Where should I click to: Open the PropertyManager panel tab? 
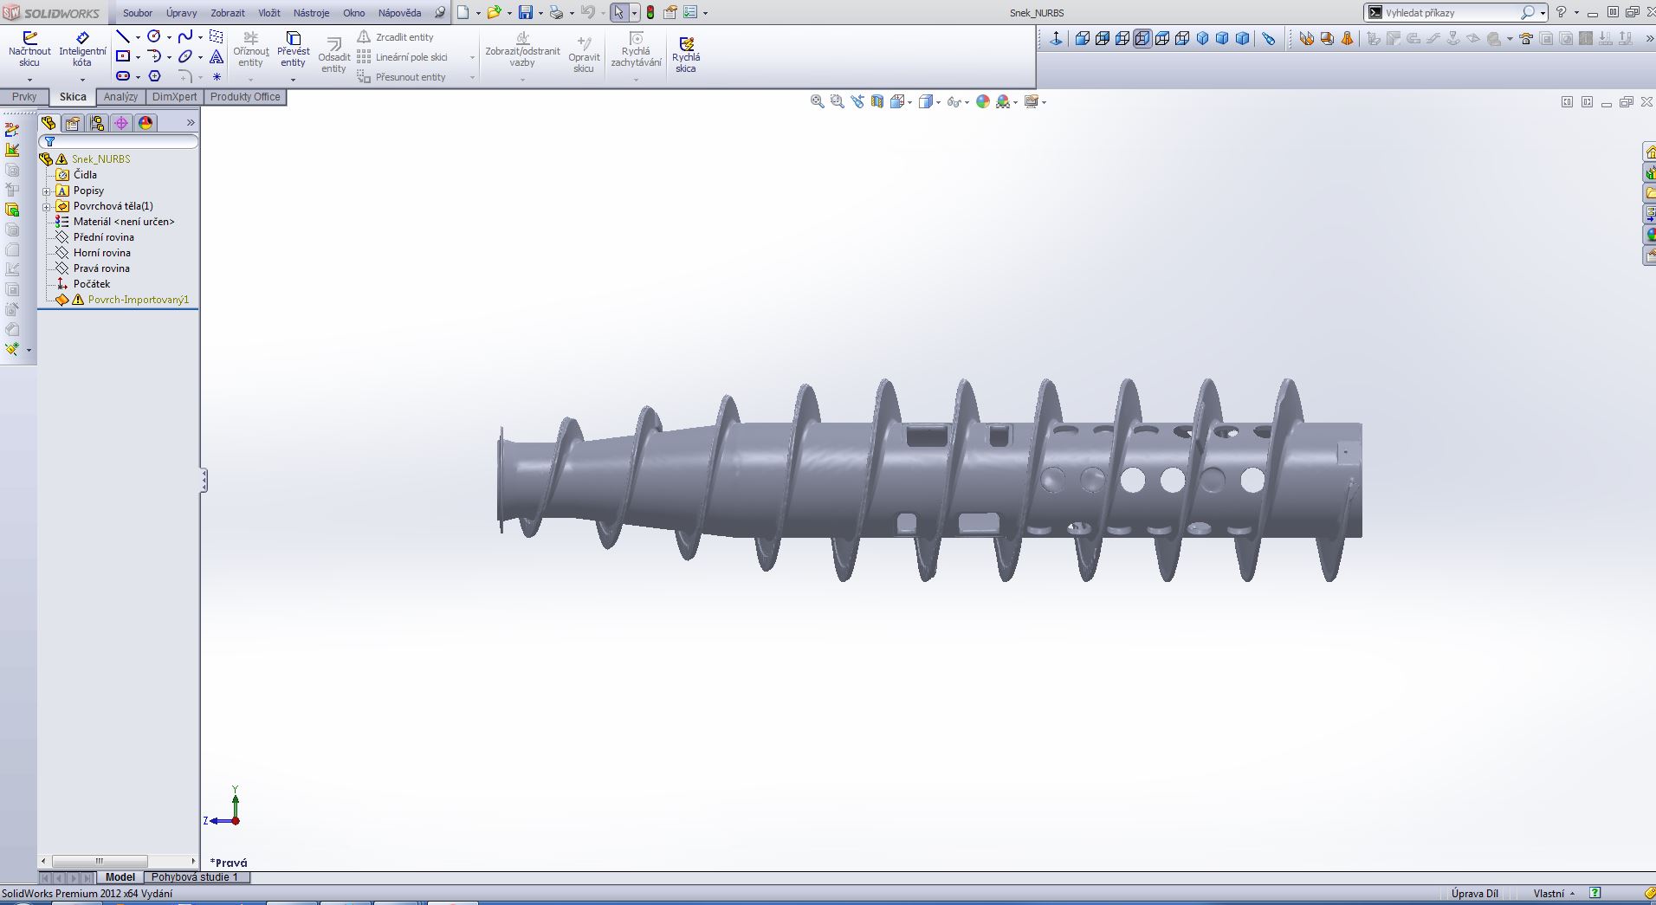(x=73, y=123)
